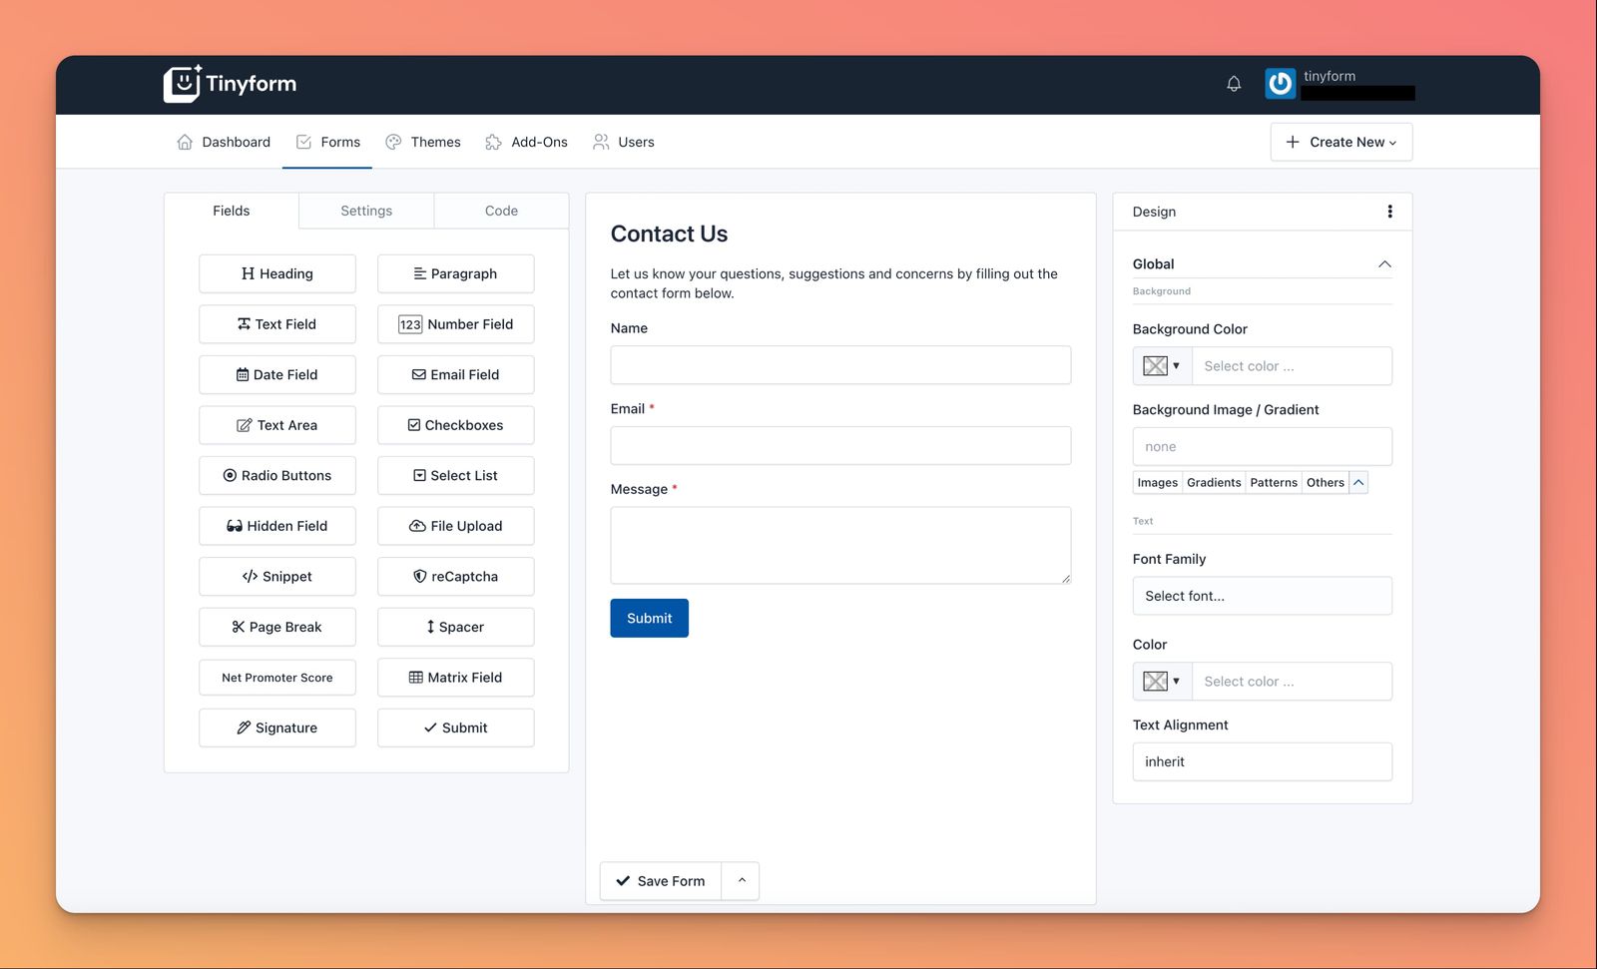Viewport: 1597px width, 969px height.
Task: Expand the Create New dropdown
Action: [x=1340, y=142]
